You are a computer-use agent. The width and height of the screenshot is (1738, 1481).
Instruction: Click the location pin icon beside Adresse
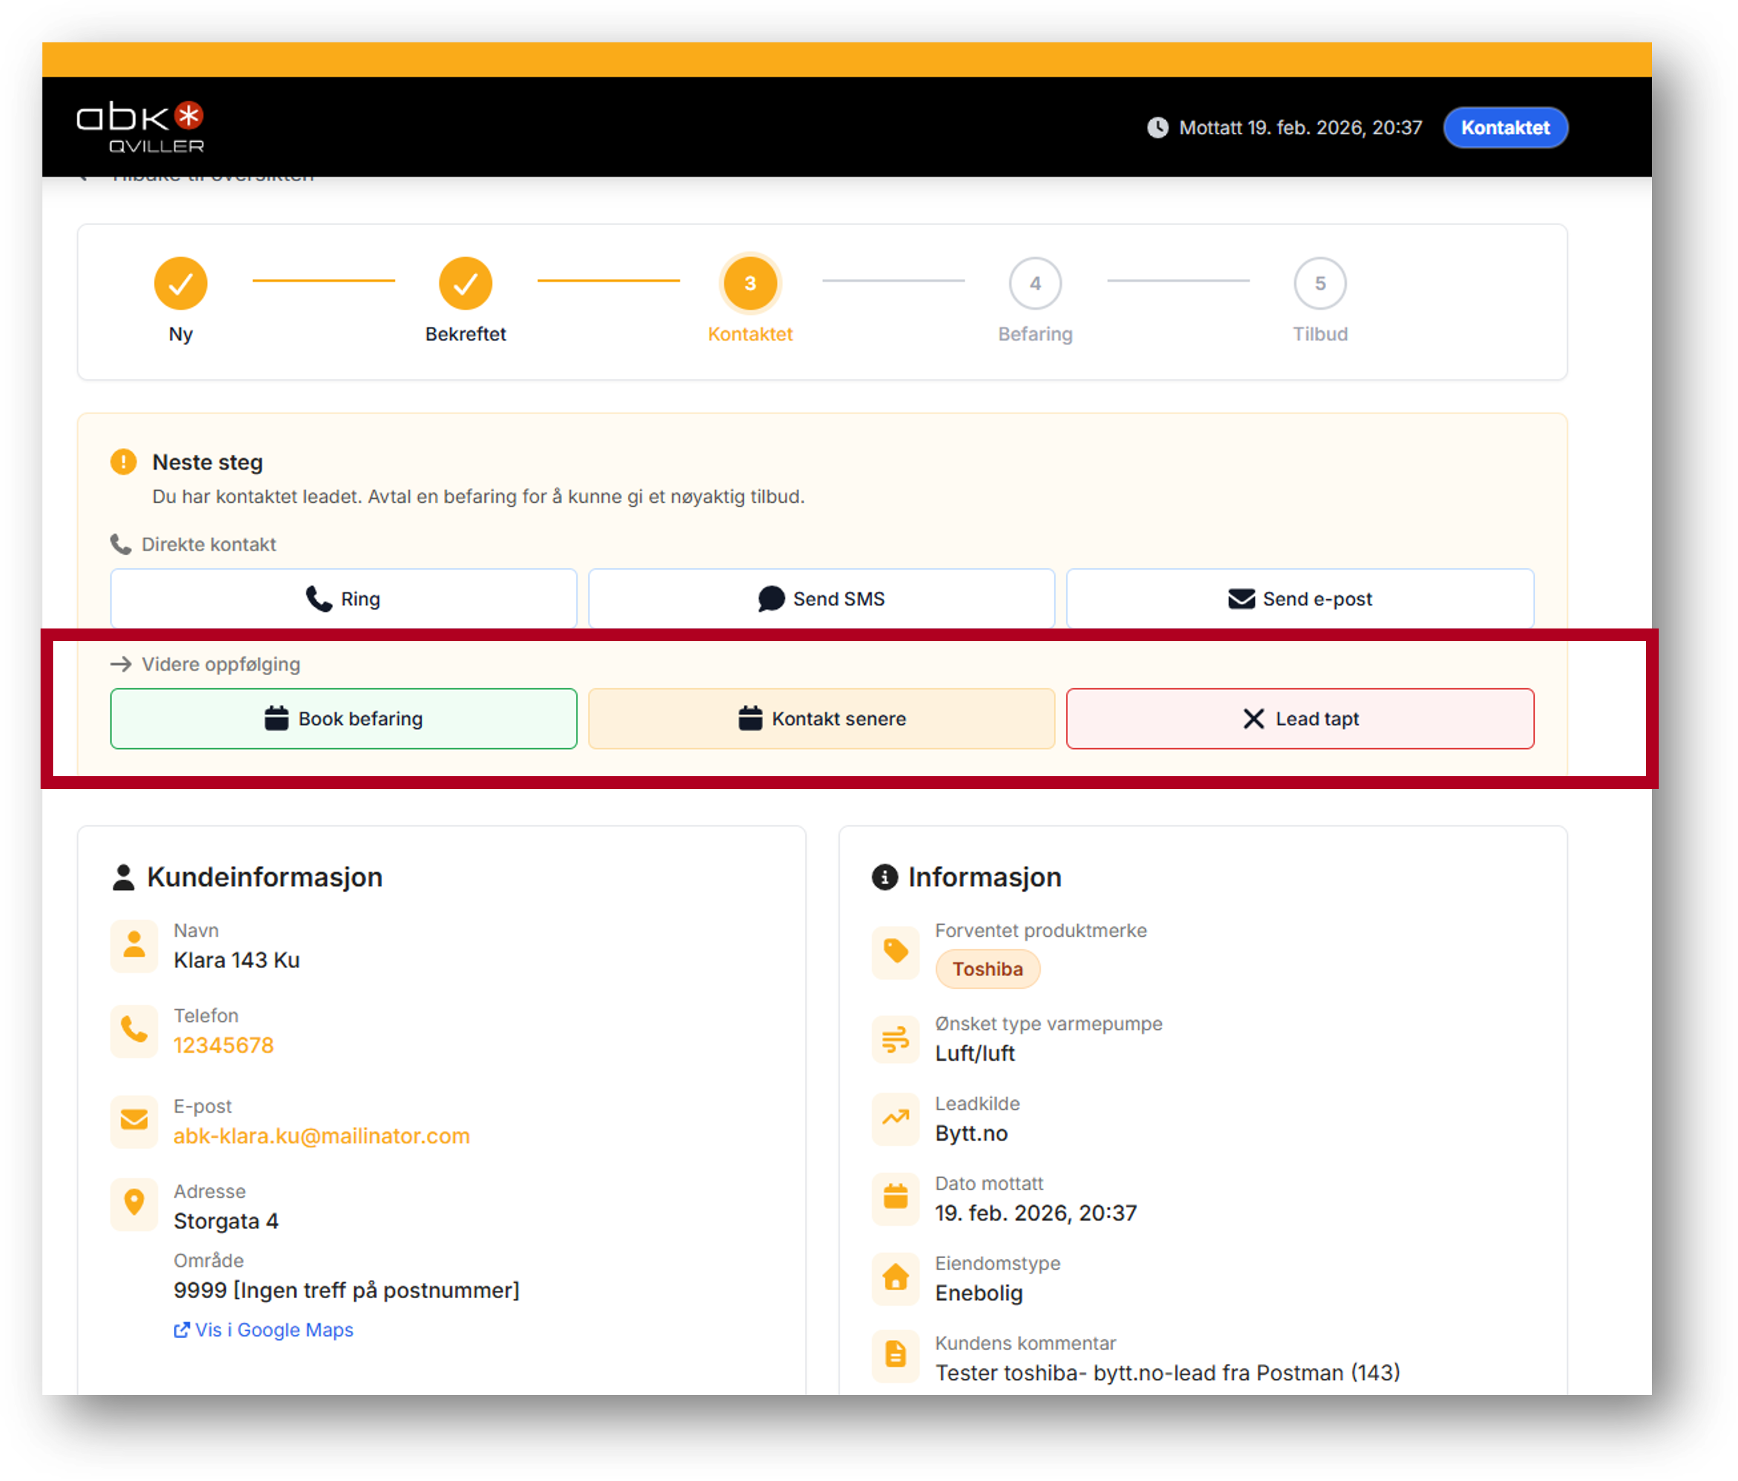(134, 1202)
